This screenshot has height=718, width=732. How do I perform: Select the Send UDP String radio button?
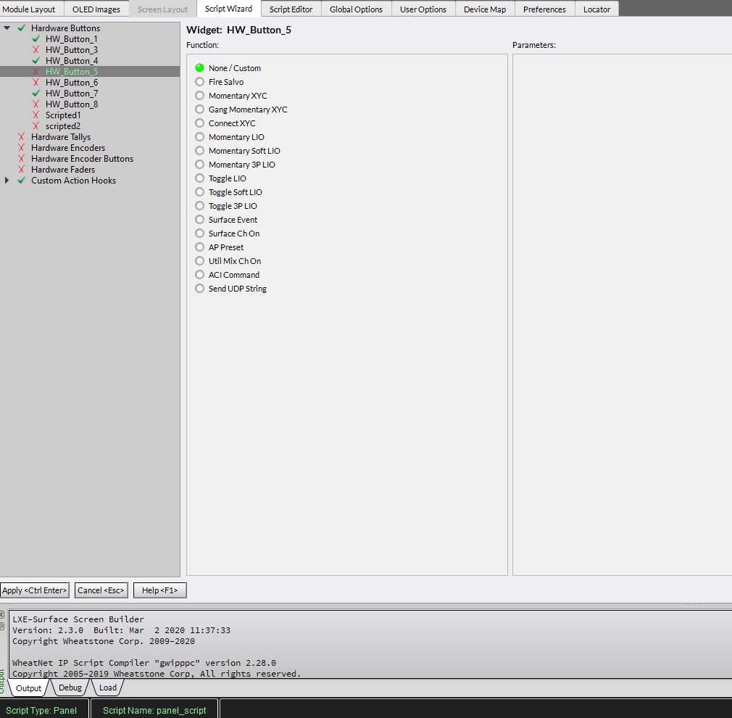coord(200,289)
